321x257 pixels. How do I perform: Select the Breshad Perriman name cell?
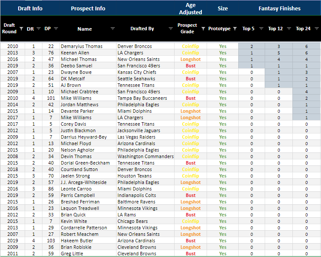coord(88,202)
